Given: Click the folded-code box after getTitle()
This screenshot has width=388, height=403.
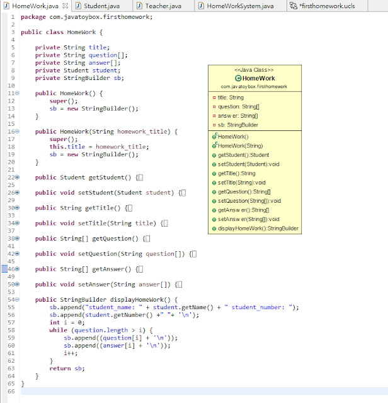Looking at the screenshot, I should tap(130, 208).
